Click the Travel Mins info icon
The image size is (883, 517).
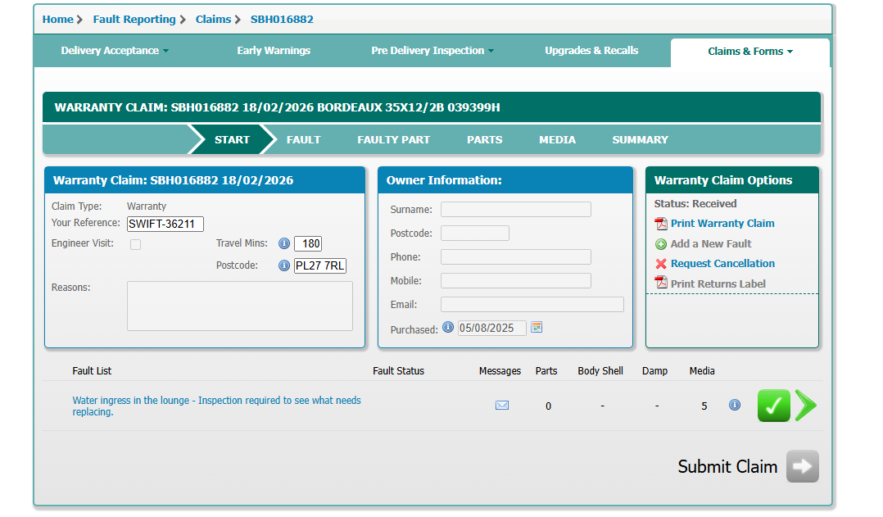point(284,243)
